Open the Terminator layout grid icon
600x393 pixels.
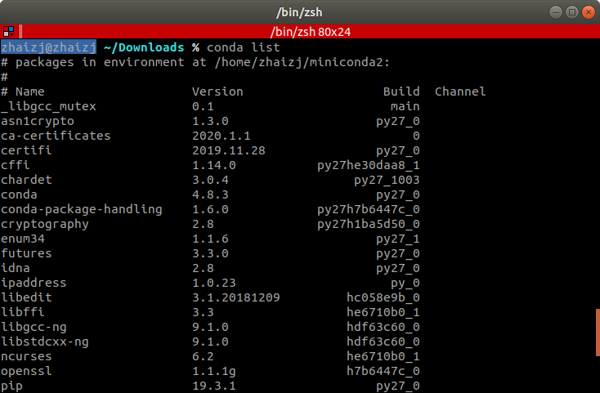[8, 31]
